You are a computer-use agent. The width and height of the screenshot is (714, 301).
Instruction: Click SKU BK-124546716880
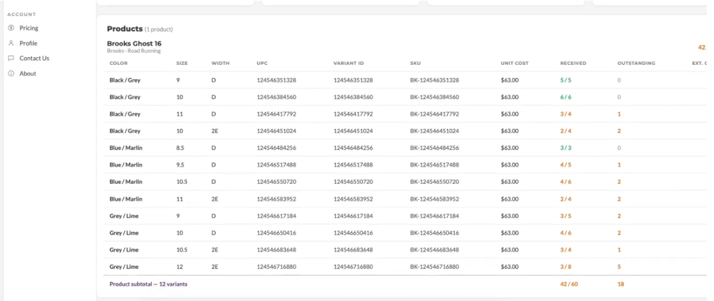[x=434, y=267]
